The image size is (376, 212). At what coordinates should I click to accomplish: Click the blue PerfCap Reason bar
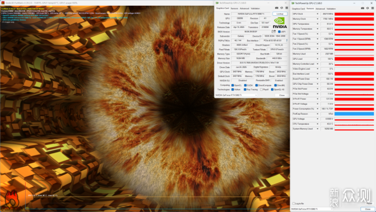[x=354, y=114]
